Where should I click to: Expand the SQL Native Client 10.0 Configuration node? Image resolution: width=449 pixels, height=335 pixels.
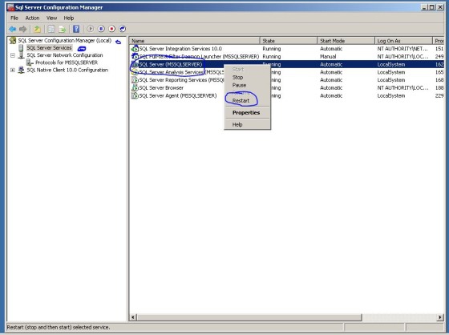point(13,70)
